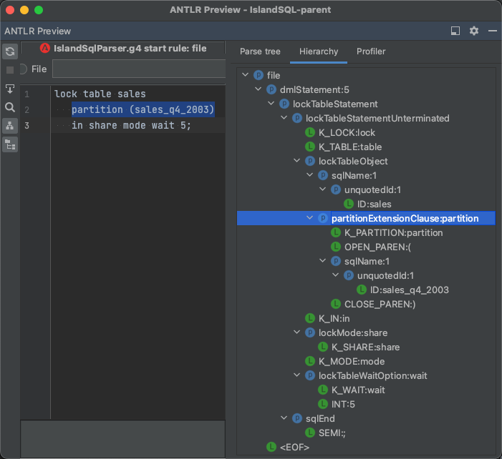Collapse the unquotedId:1 node above ID:sales
The height and width of the screenshot is (459, 502).
pos(322,189)
